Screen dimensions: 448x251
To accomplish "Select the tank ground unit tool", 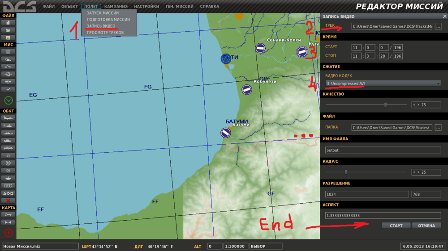I will 8,140.
